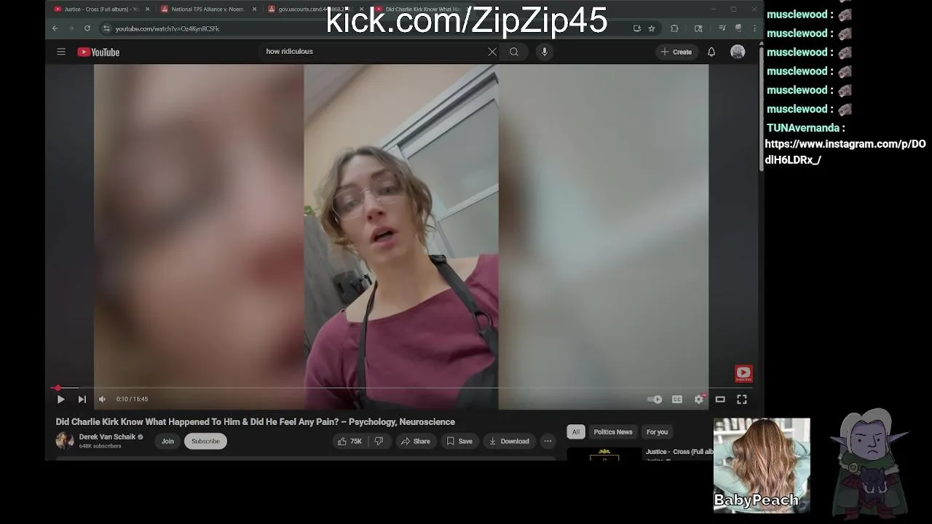Screen dimensions: 932x524
Task: Open browser extensions puzzle icon
Action: [x=674, y=28]
